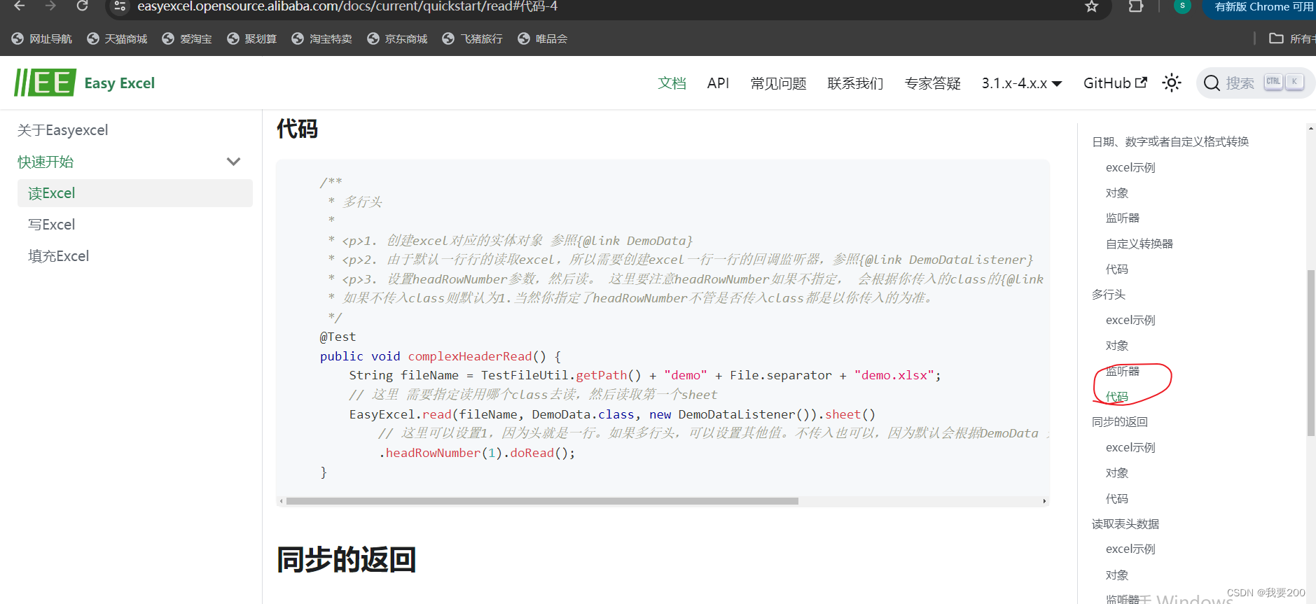This screenshot has height=604, width=1316.
Task: Click the code scrollbar left arrow
Action: point(282,501)
